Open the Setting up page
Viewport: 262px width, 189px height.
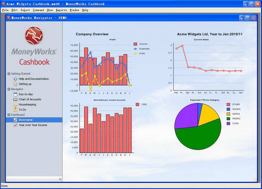click(x=25, y=84)
